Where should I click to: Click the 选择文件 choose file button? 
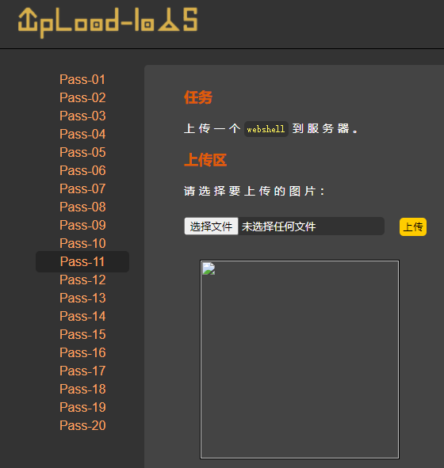point(211,226)
